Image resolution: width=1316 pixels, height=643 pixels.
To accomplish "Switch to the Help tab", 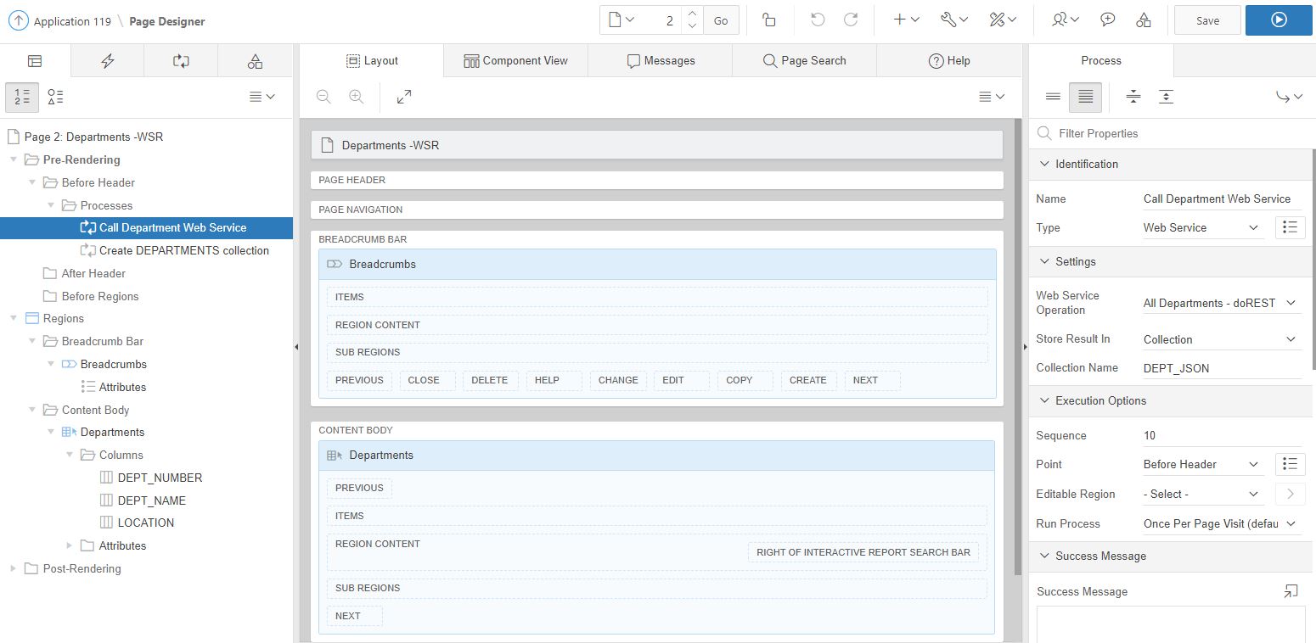I will (x=949, y=61).
